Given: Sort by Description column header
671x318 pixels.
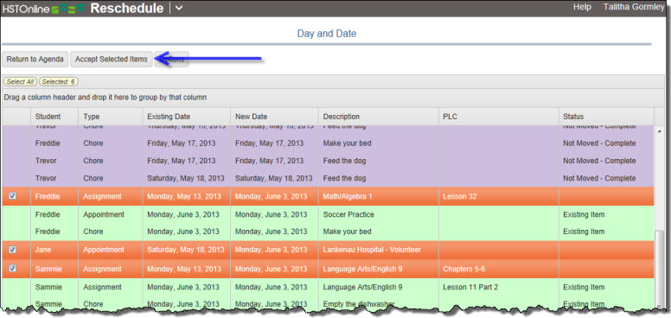Looking at the screenshot, I should [378, 117].
